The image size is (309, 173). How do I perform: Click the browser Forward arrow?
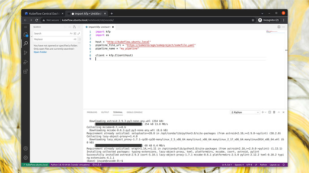31,20
